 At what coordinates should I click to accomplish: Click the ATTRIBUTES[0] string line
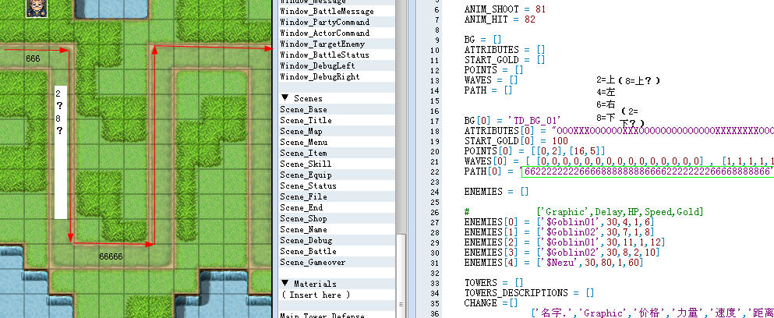click(619, 130)
